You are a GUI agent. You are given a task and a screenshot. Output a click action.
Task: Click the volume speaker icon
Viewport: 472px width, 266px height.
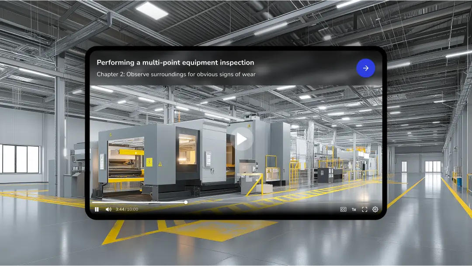pyautogui.click(x=108, y=210)
